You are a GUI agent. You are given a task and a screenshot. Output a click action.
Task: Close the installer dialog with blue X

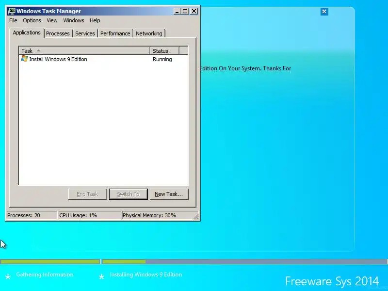tap(324, 11)
